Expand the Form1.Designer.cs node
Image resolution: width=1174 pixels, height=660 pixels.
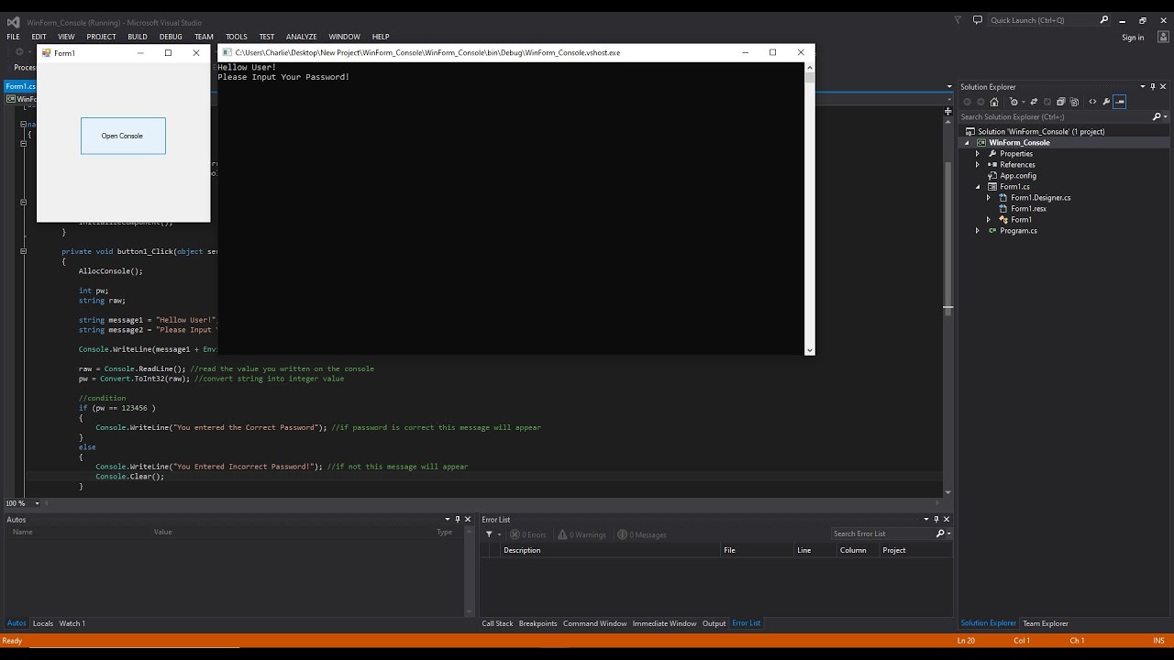[x=988, y=198]
